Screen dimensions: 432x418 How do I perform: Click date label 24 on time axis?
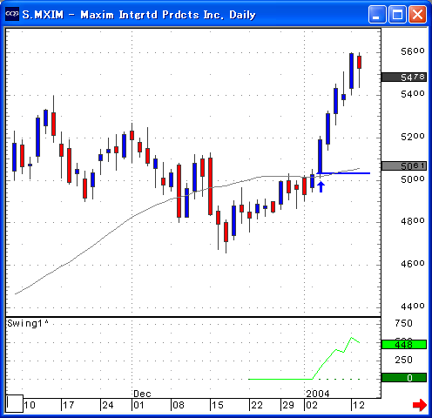pos(108,405)
